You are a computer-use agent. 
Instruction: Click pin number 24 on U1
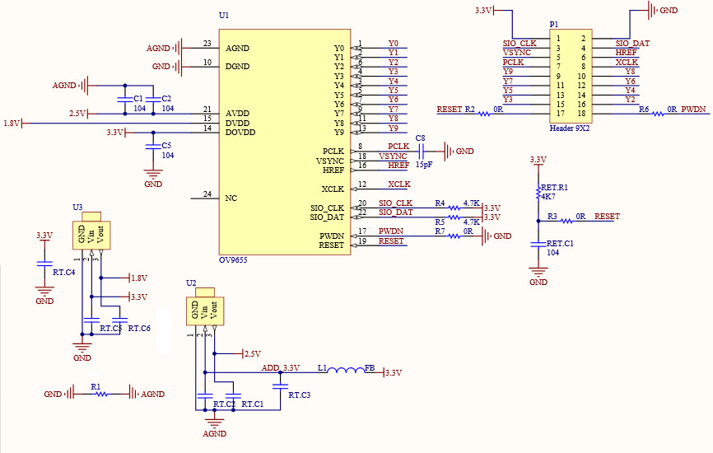coord(207,194)
